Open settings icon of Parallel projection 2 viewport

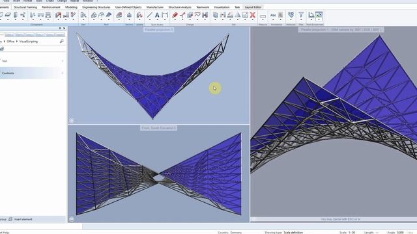pos(71,120)
